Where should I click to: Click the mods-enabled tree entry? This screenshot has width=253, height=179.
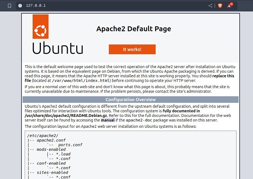[x=51, y=150]
